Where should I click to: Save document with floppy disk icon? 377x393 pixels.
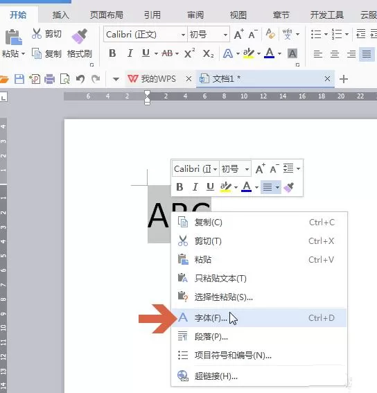pos(19,79)
